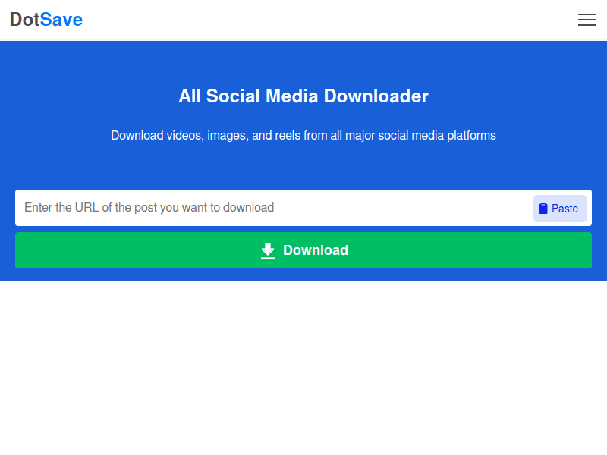Click the clipboard icon on the Paste button
The image size is (607, 455).
click(x=543, y=208)
